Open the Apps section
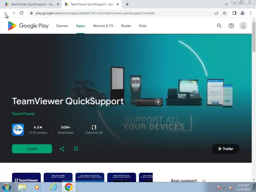Screen dimensions: 256x192 [x=80, y=26]
